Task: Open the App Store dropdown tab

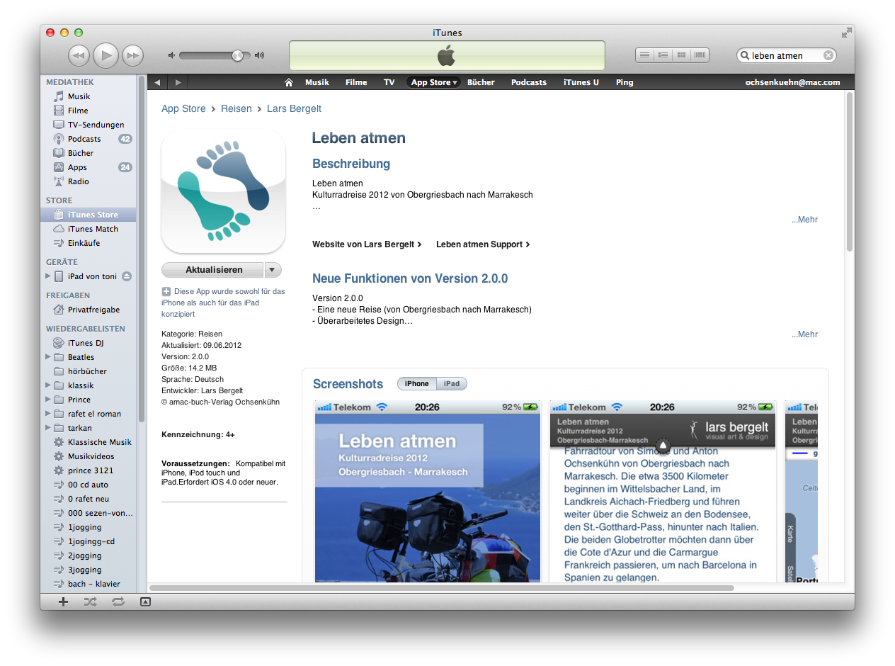Action: (x=434, y=82)
